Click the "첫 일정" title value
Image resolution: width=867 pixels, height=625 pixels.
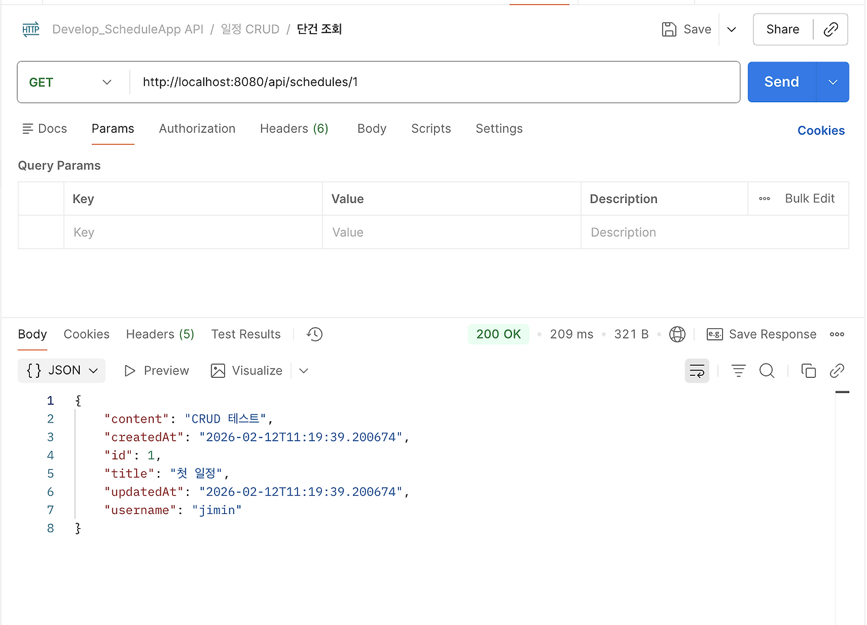(x=196, y=473)
